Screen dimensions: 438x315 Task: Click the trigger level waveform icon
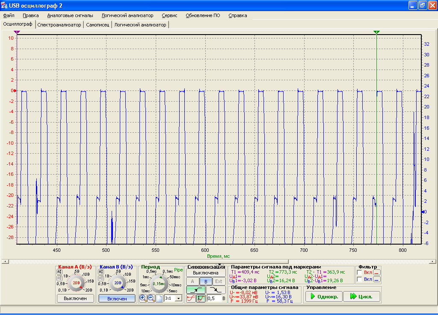pos(201,298)
